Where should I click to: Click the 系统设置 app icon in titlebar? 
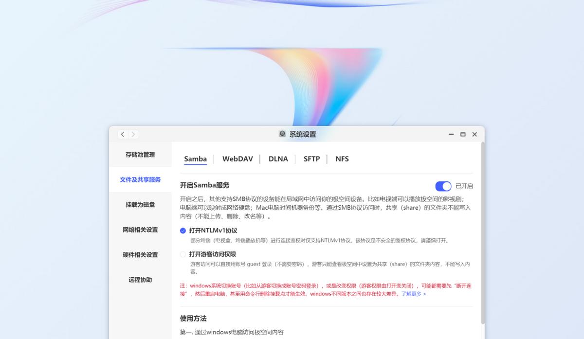(282, 134)
